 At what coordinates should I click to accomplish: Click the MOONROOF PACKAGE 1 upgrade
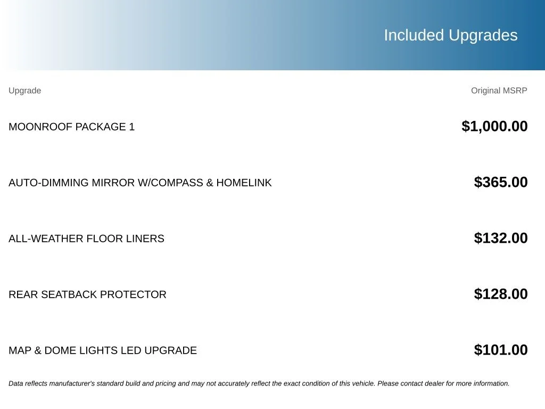71,127
